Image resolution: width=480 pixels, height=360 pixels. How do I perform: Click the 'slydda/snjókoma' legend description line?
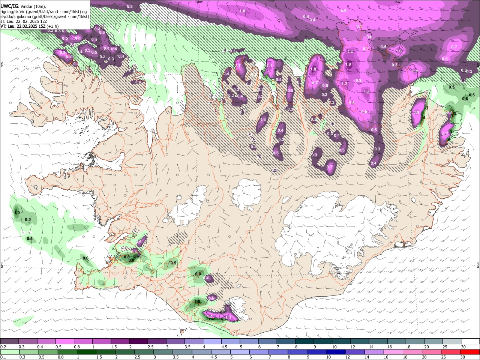coord(45,16)
